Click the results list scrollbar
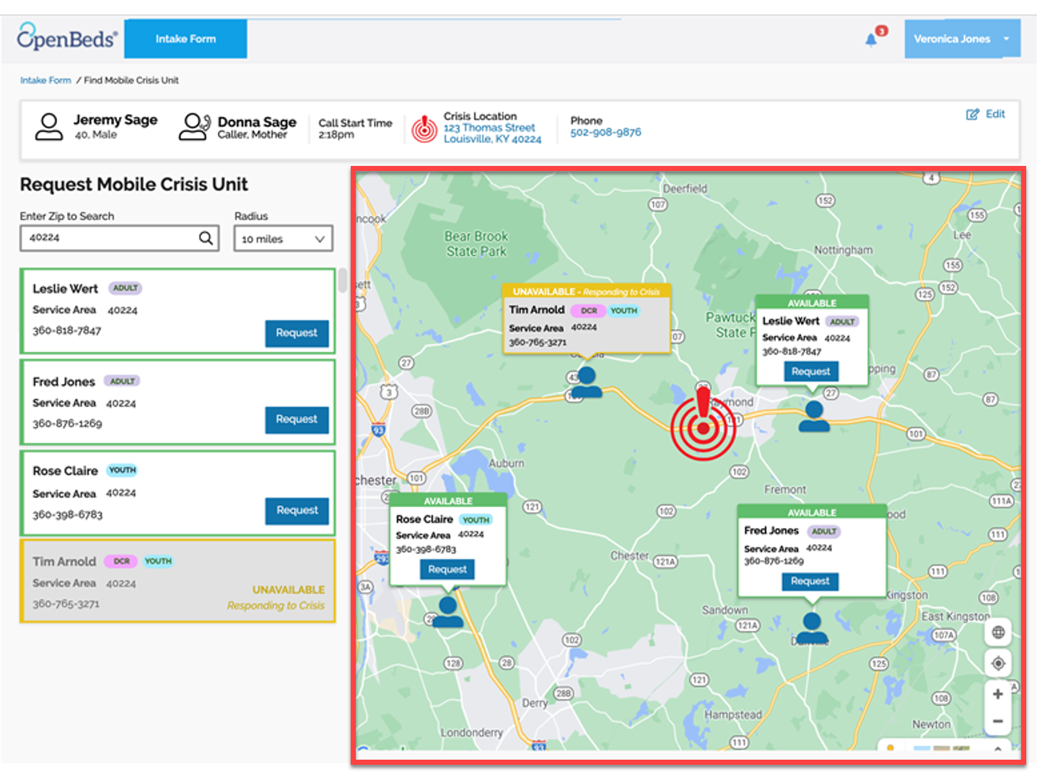Image resolution: width=1037 pixels, height=777 pixels. [343, 280]
